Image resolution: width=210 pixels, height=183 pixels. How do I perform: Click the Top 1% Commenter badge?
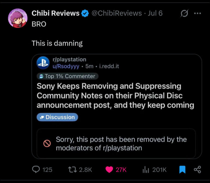68,76
